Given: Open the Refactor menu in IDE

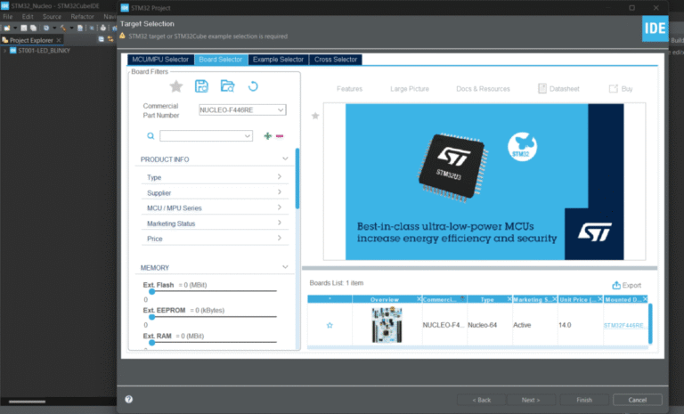Looking at the screenshot, I should 83,17.
